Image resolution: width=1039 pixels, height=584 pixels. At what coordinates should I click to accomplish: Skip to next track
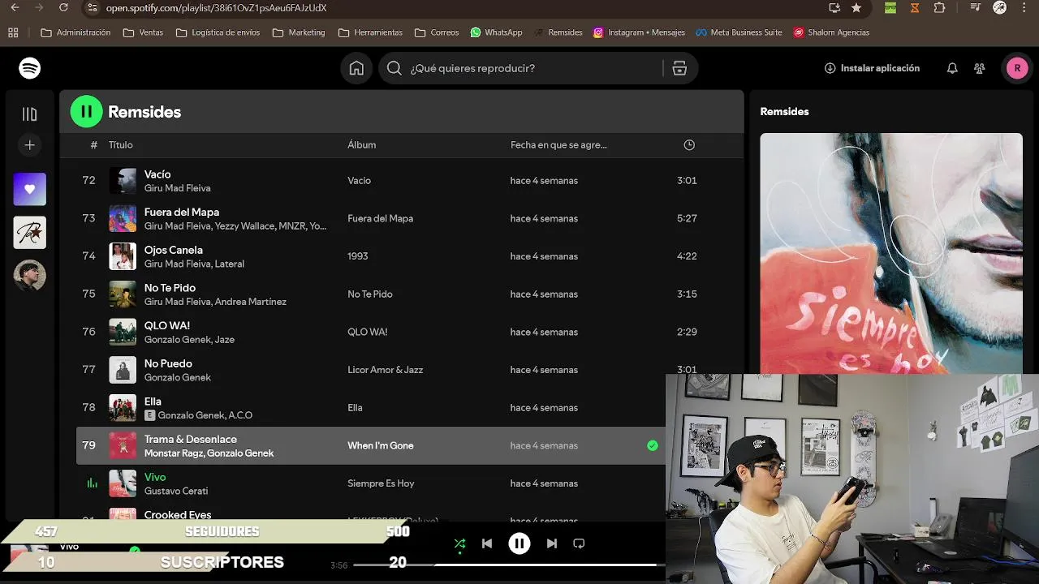pos(552,543)
